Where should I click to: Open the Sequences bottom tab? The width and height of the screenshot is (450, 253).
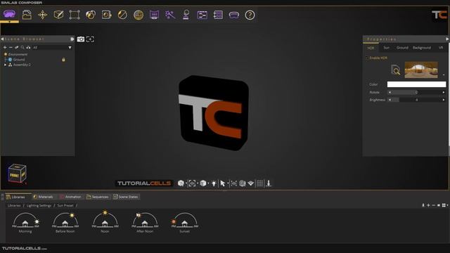[x=97, y=197]
